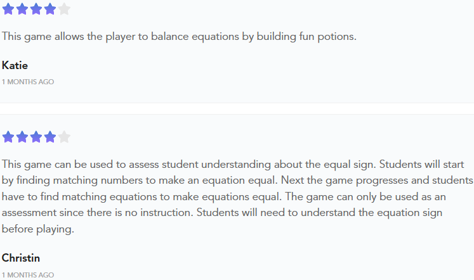Click the fourth star in Christin's rating
Screen dimensions: 474x280
[x=50, y=137]
